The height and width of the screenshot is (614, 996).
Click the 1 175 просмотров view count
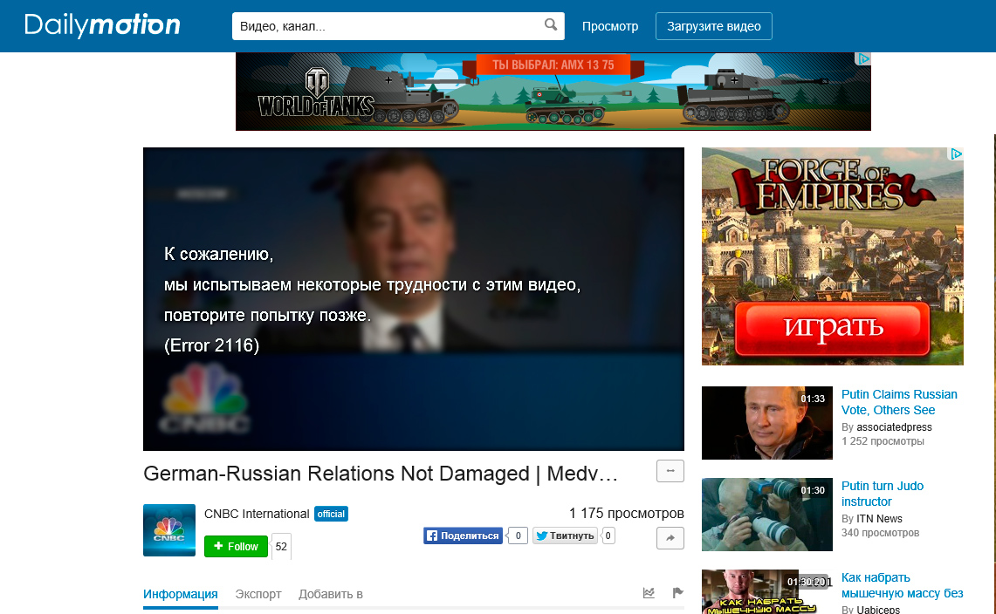tap(626, 513)
